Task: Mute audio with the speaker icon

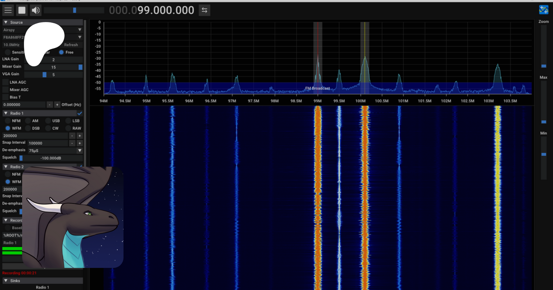Action: 36,10
